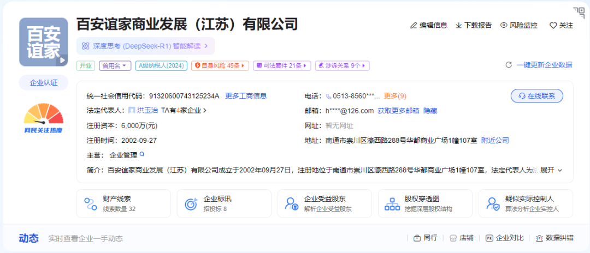Click the address 南通市崇川区濠西路288号 text
Viewport: 590px width, 253px height.
click(401, 140)
